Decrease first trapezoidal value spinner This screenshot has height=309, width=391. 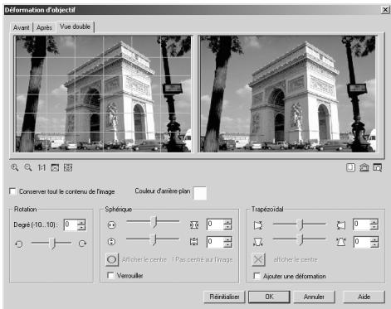click(374, 227)
